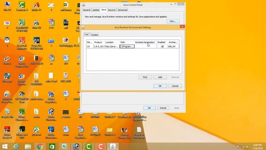The image size is (266, 150).
Task: Select the This PC desktop icon
Action: tap(7, 6)
